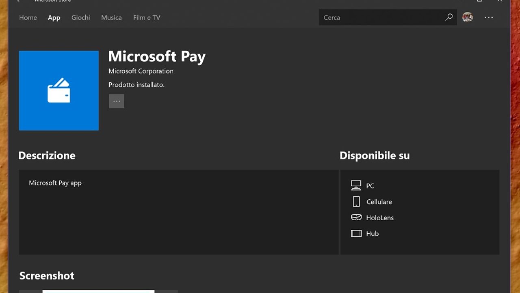Select the App navigation item

[x=54, y=17]
